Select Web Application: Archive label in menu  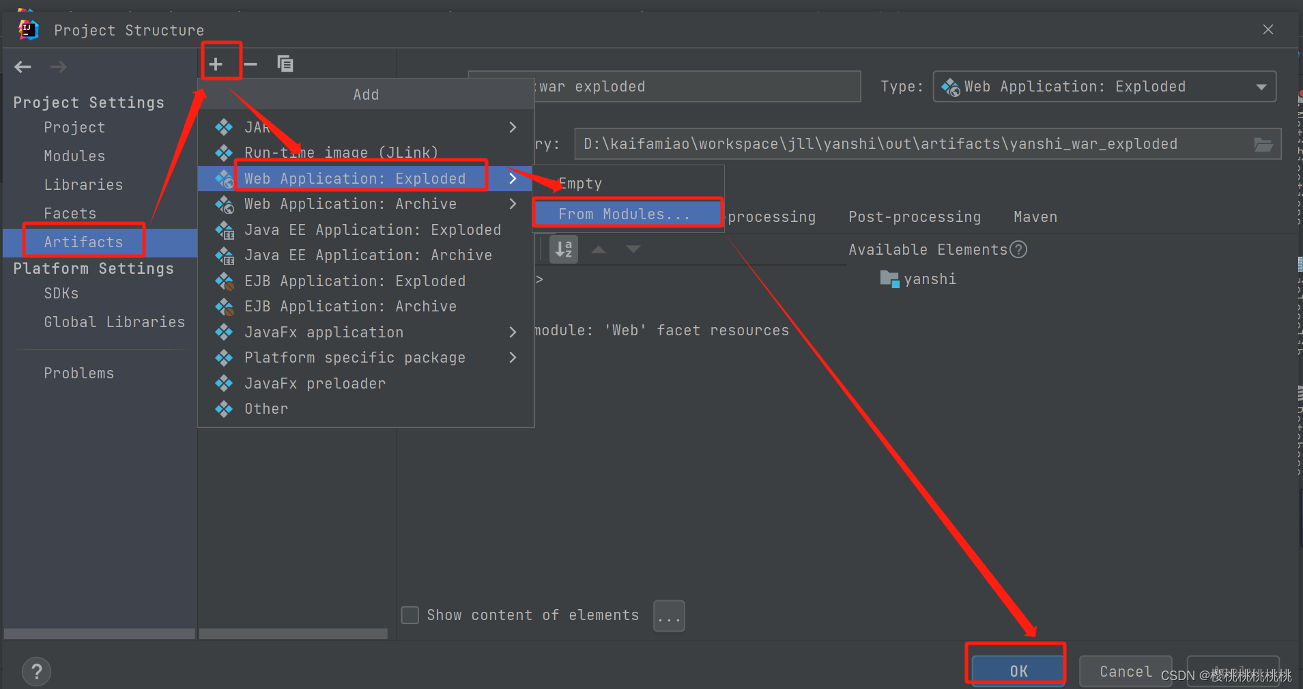pyautogui.click(x=350, y=204)
